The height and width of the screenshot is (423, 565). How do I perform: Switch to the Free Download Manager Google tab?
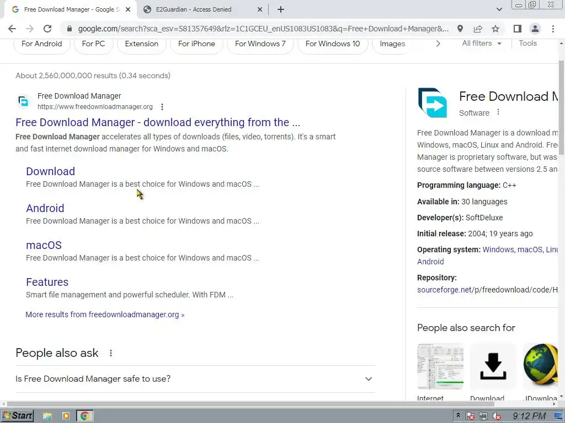pos(71,9)
